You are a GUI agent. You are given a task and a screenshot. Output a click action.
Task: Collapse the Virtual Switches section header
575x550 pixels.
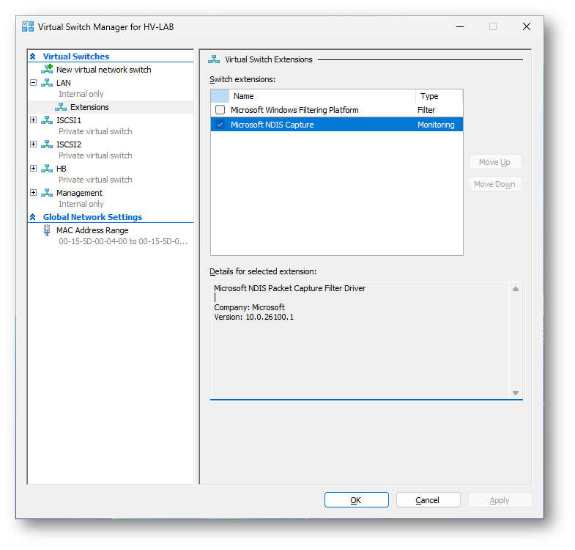click(33, 56)
